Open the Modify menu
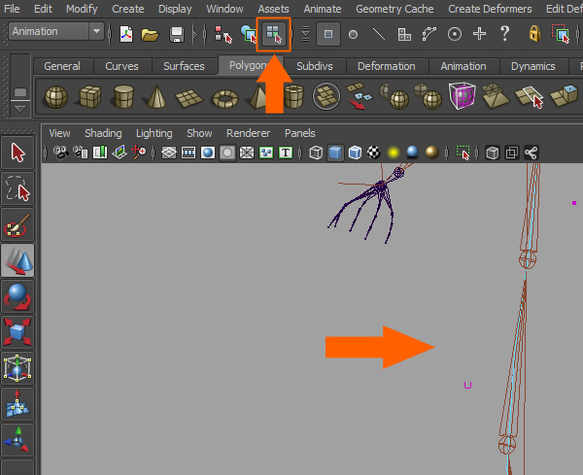Screen dimensions: 583x475 [x=82, y=9]
